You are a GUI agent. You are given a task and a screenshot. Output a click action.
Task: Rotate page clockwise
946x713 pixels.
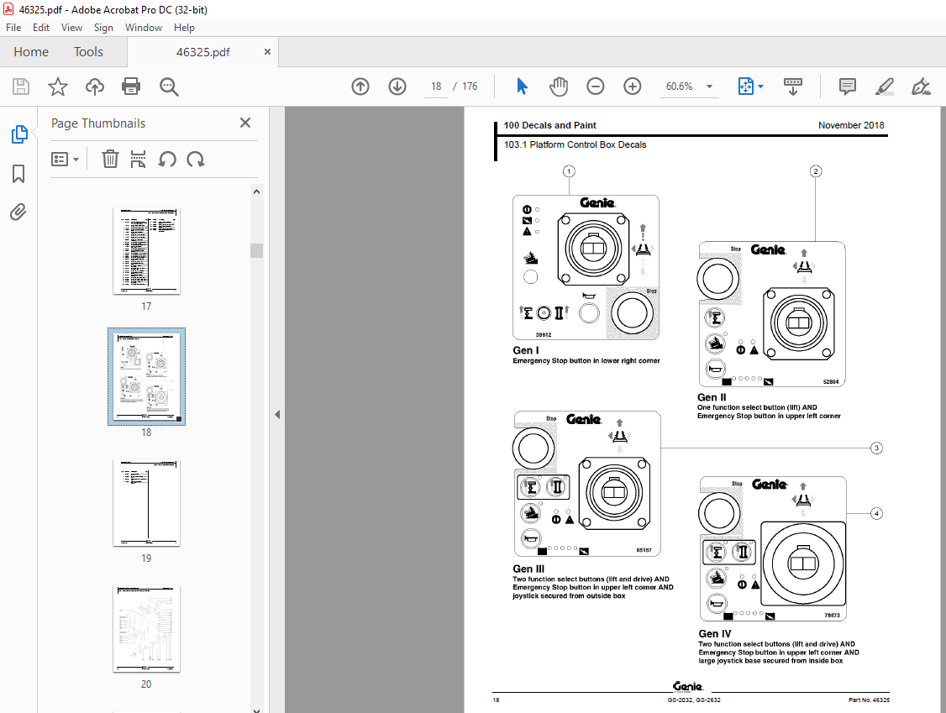tap(196, 160)
